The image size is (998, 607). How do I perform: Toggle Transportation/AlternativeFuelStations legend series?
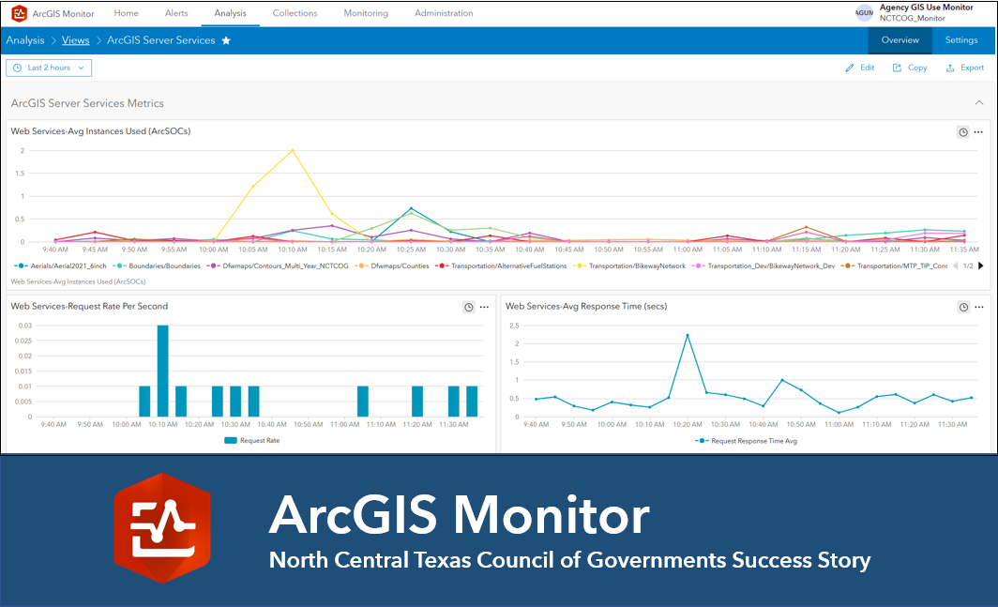(x=501, y=266)
